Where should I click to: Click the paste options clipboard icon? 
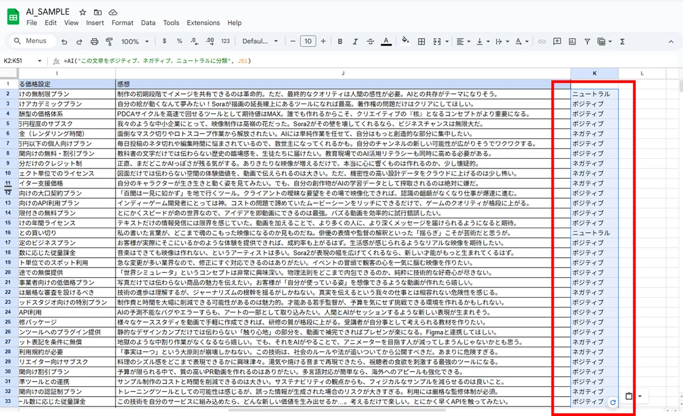(629, 396)
